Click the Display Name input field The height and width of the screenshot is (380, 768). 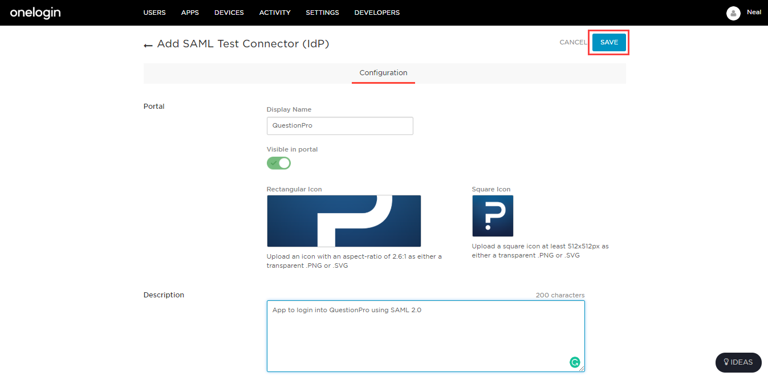[x=340, y=126]
